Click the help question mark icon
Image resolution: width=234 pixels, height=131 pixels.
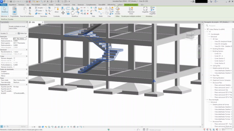click(x=215, y=1)
